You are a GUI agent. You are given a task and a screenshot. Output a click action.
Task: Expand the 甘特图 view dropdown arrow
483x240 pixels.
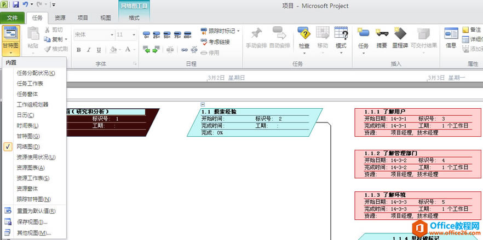coord(11,52)
